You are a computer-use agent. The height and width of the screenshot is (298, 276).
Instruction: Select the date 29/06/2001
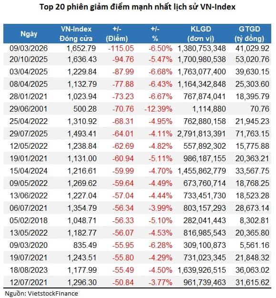pos(29,109)
